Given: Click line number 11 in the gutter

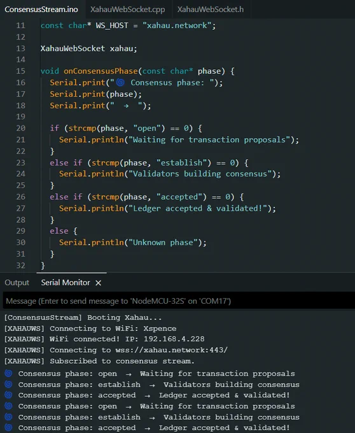Looking at the screenshot, I should (21, 25).
